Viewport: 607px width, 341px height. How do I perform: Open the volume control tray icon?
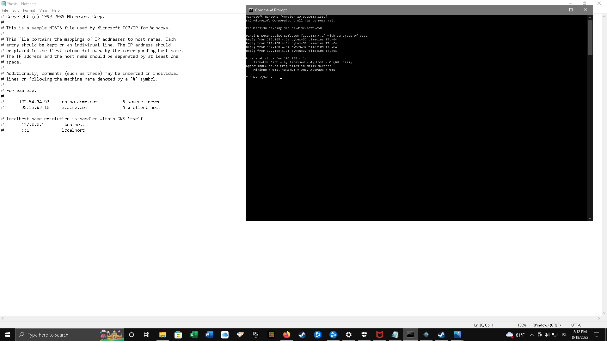point(547,335)
